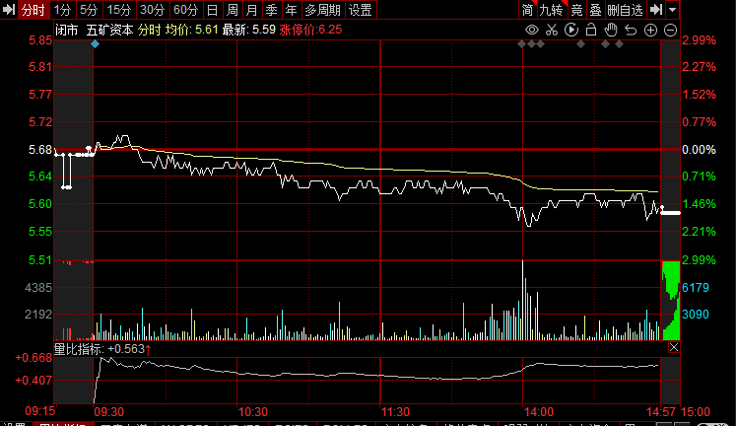Viewport: 736px width, 426px height.
Task: Toggle the 竞 auction button
Action: (x=576, y=10)
